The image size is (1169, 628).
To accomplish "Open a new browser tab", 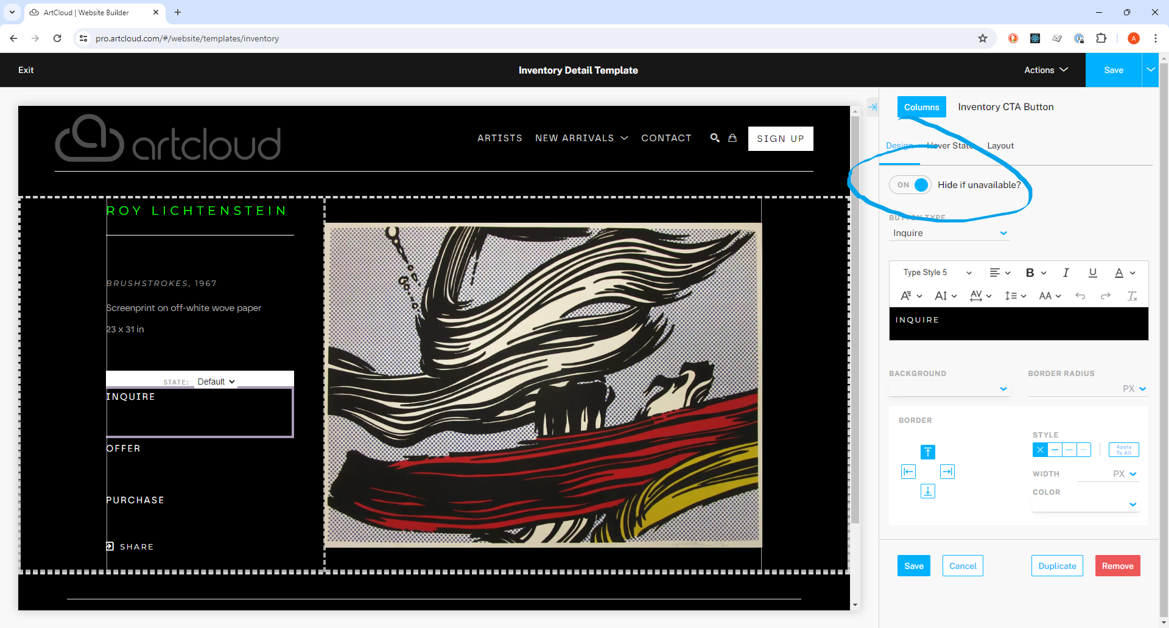I will (178, 12).
